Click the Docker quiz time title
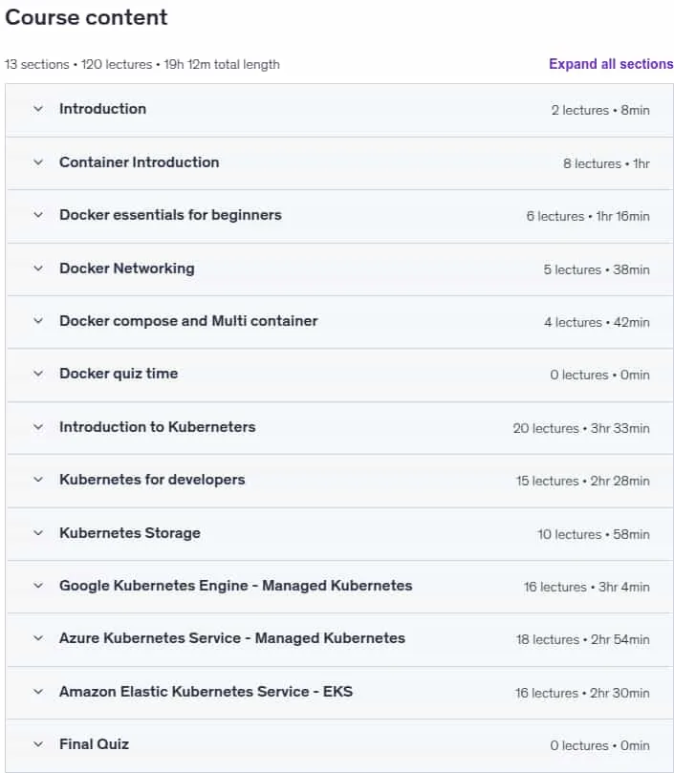This screenshot has width=674, height=773. [119, 374]
